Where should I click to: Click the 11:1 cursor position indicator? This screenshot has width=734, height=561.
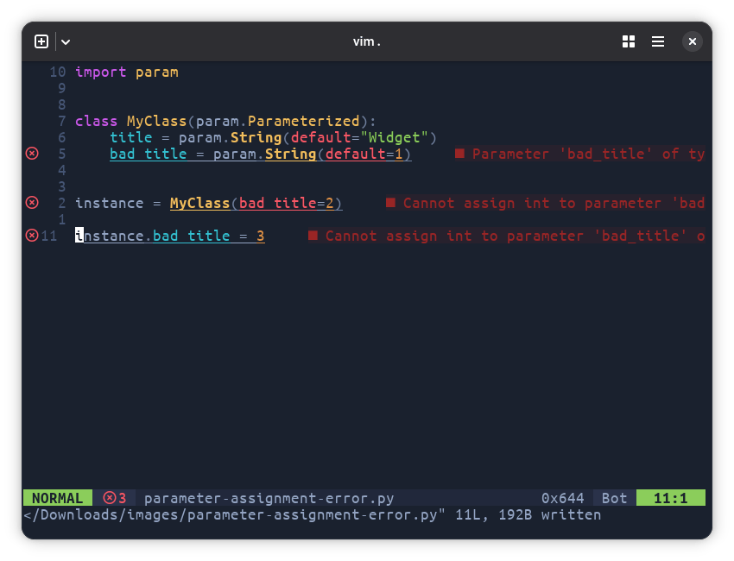coord(671,498)
